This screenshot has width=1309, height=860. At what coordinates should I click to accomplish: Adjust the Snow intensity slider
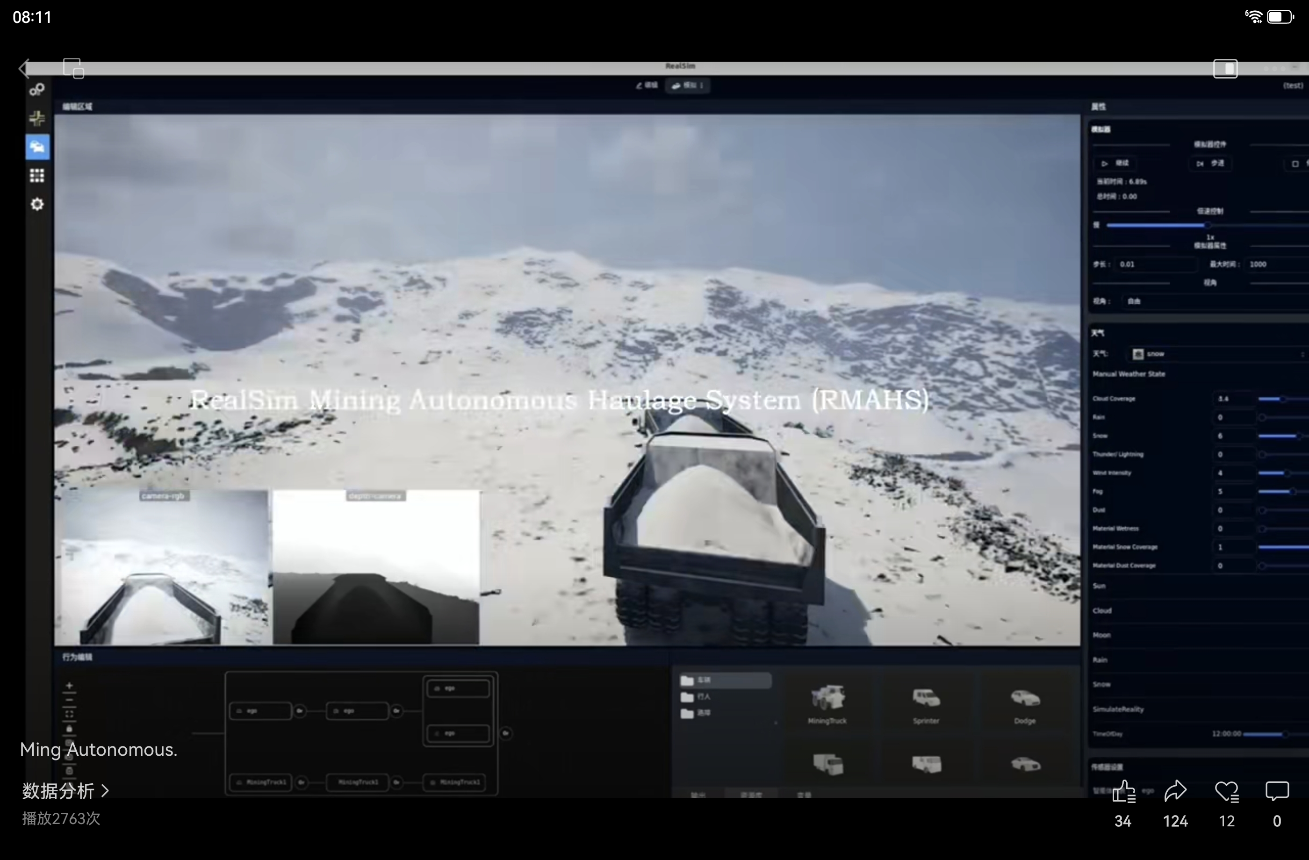pos(1283,436)
